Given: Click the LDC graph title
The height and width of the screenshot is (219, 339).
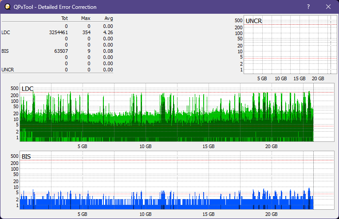Looking at the screenshot, I should click(28, 89).
